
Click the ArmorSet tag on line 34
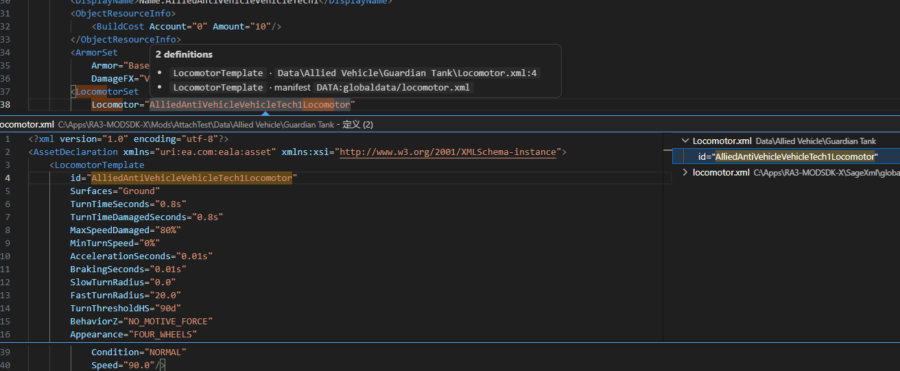click(x=96, y=52)
